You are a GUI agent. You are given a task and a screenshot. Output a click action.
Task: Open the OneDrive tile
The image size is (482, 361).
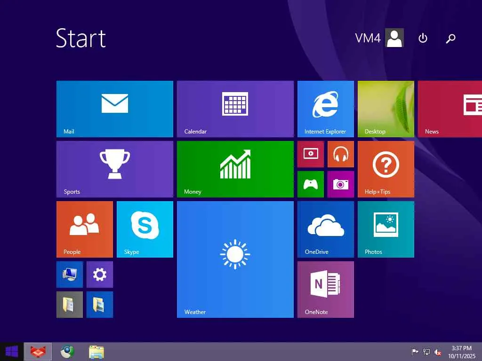click(326, 229)
